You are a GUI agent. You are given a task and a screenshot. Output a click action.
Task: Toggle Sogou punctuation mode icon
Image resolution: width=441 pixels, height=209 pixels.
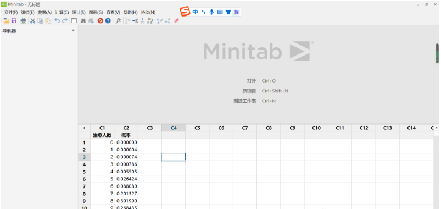pos(204,12)
